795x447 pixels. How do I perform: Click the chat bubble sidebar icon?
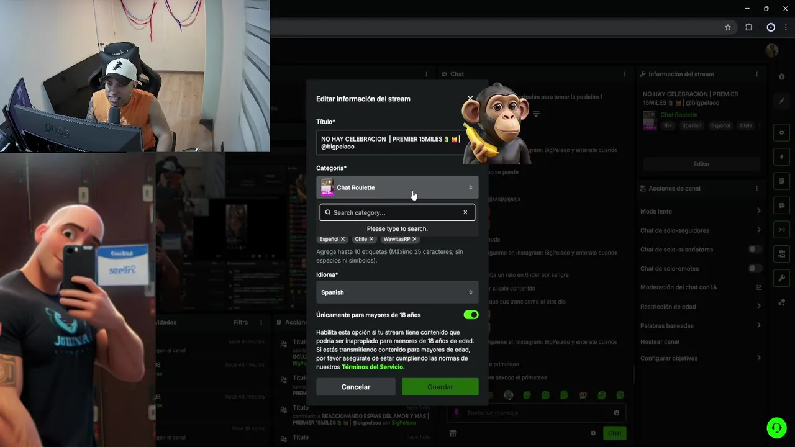coord(781,205)
